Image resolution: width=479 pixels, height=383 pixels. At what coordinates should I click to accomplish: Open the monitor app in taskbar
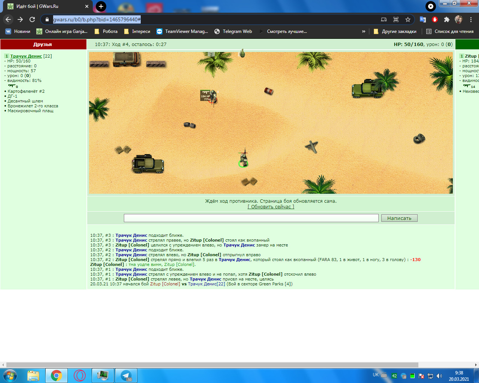point(103,376)
